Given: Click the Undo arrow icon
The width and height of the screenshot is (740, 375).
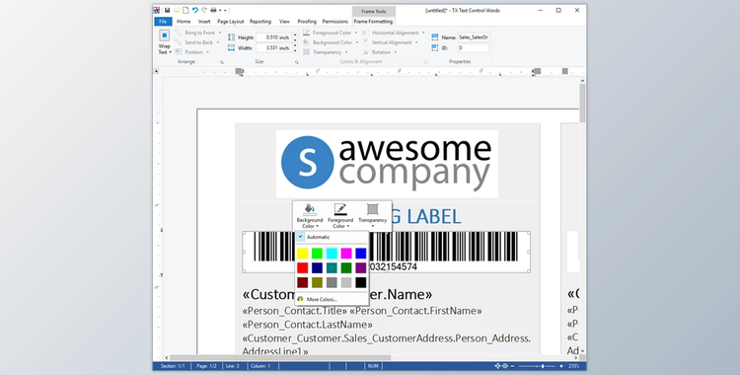Looking at the screenshot, I should pyautogui.click(x=195, y=10).
